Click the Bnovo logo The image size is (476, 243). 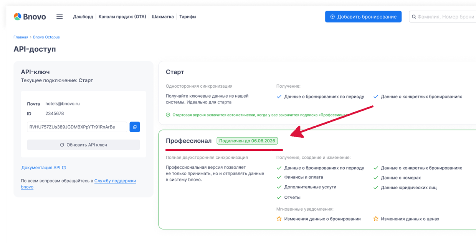(30, 17)
